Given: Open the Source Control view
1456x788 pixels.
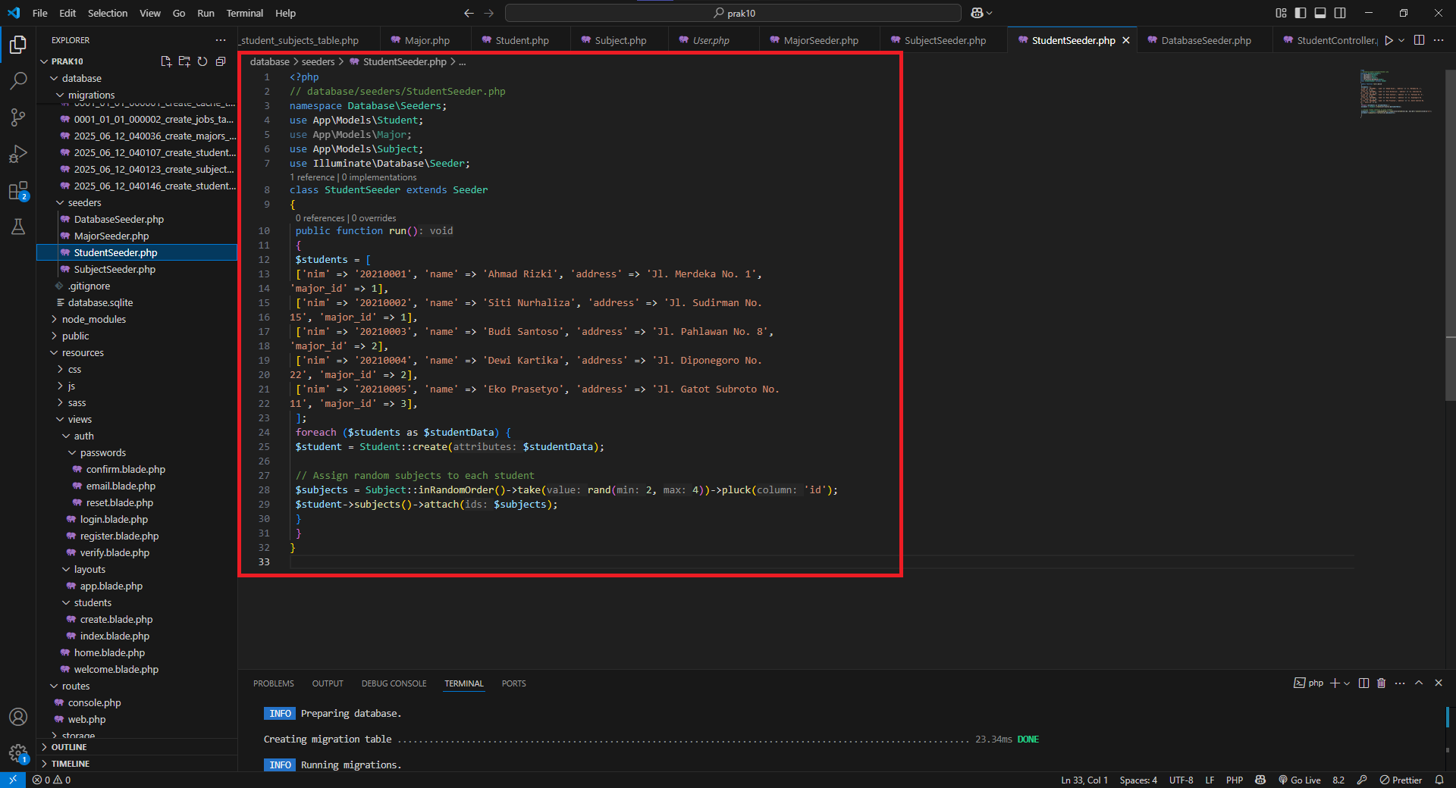Looking at the screenshot, I should point(18,117).
